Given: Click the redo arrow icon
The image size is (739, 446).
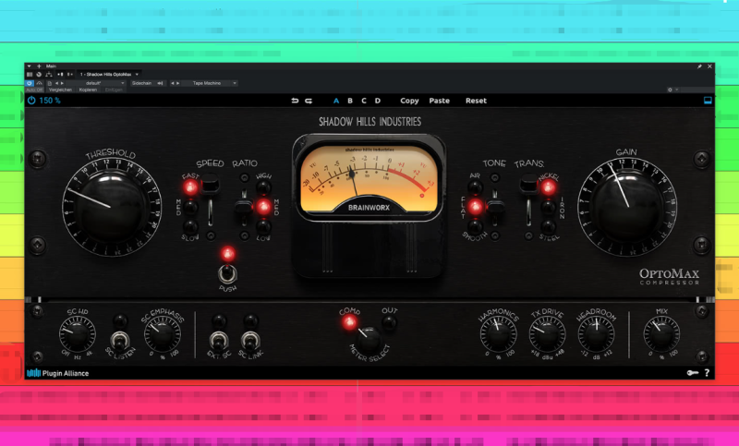Looking at the screenshot, I should [309, 101].
